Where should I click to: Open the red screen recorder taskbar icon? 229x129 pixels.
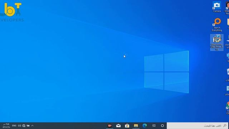(109, 126)
